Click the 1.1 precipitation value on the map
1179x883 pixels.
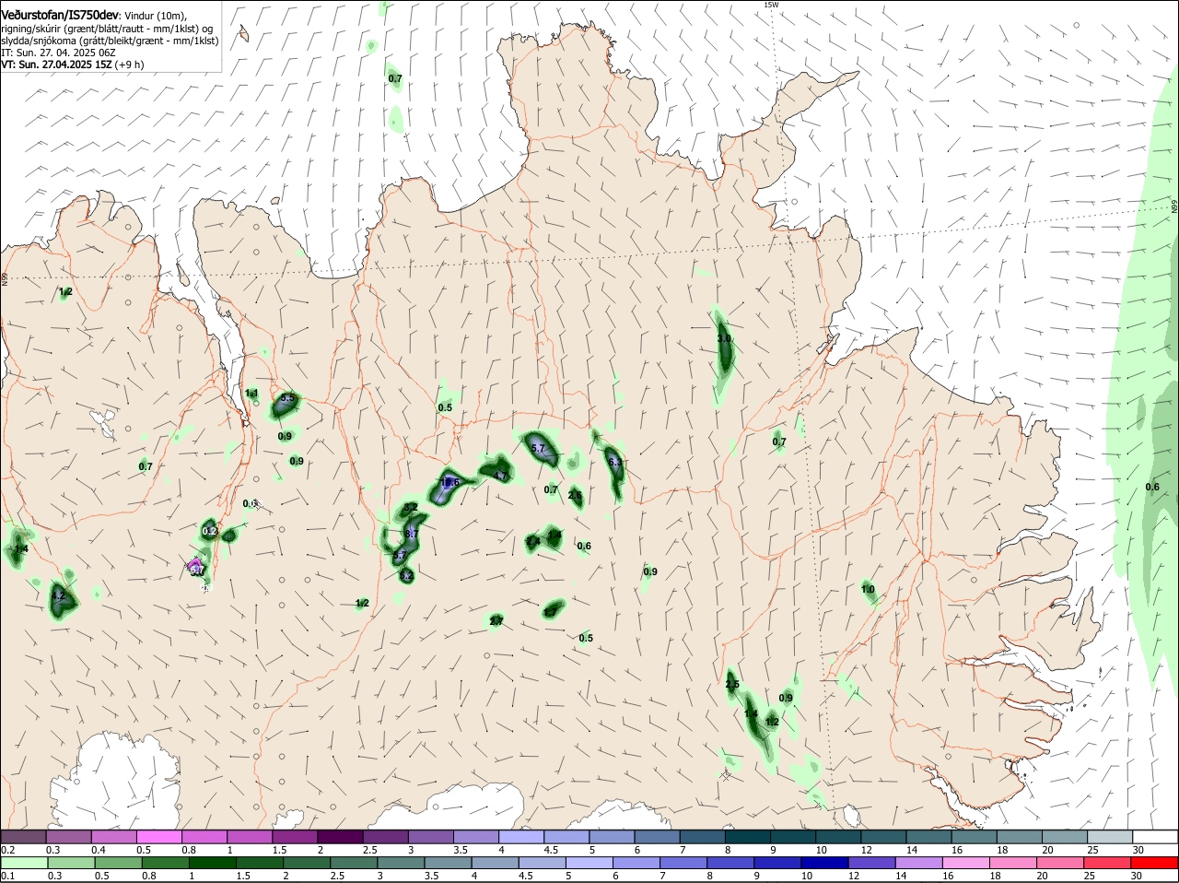pyautogui.click(x=251, y=394)
